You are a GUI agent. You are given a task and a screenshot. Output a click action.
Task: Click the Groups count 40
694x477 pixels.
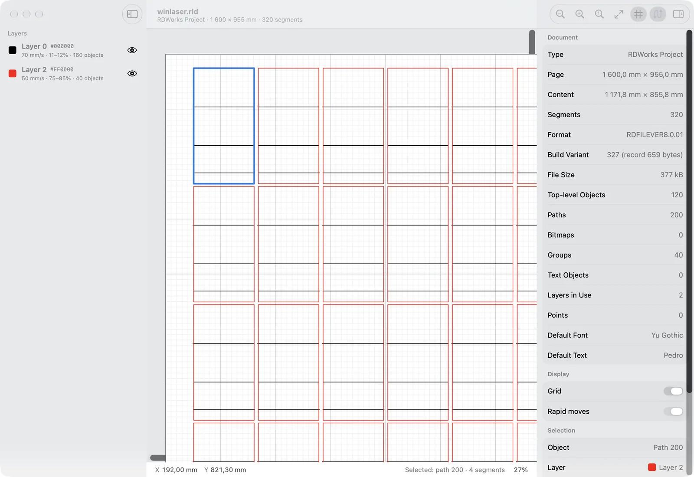(678, 255)
